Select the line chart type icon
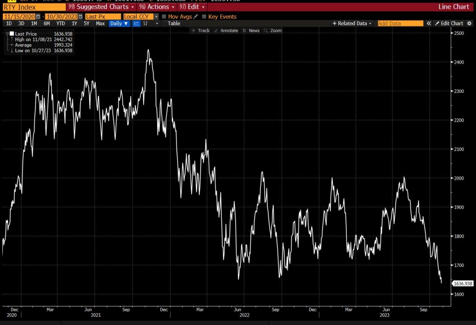The image size is (476, 325). click(x=137, y=23)
